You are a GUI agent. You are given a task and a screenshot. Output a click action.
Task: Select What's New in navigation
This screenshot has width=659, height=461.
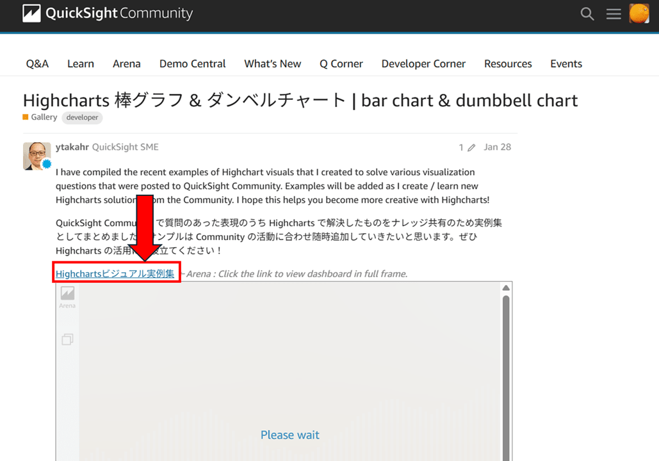click(x=273, y=64)
